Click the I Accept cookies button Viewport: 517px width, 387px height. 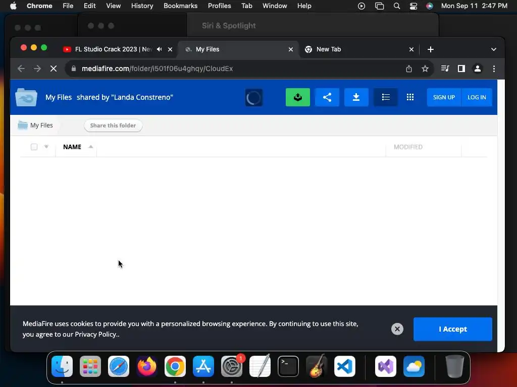pyautogui.click(x=453, y=329)
